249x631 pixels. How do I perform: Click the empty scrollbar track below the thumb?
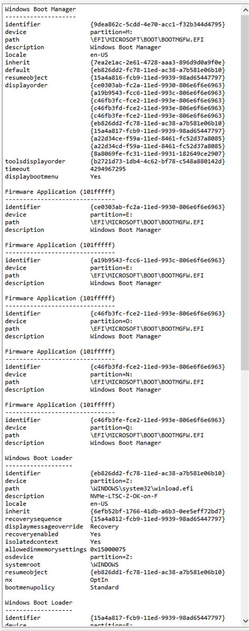point(244,494)
